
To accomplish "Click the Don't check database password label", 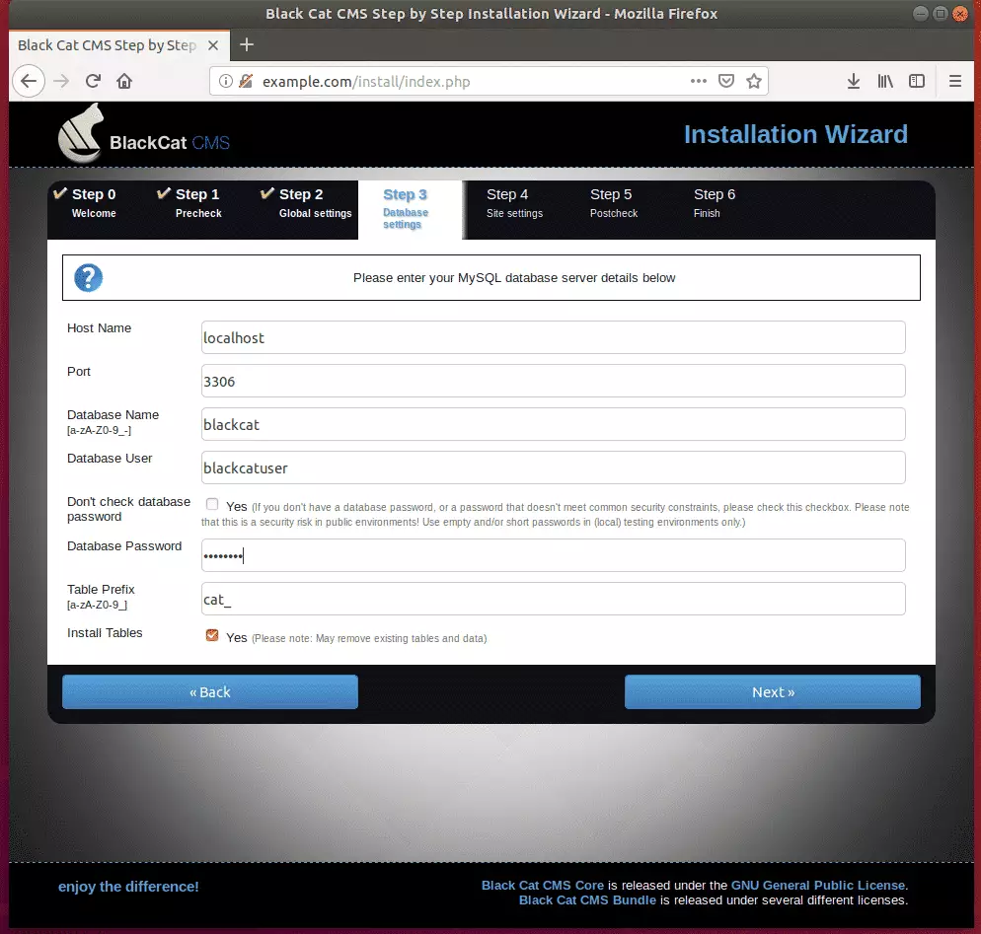I will [128, 509].
